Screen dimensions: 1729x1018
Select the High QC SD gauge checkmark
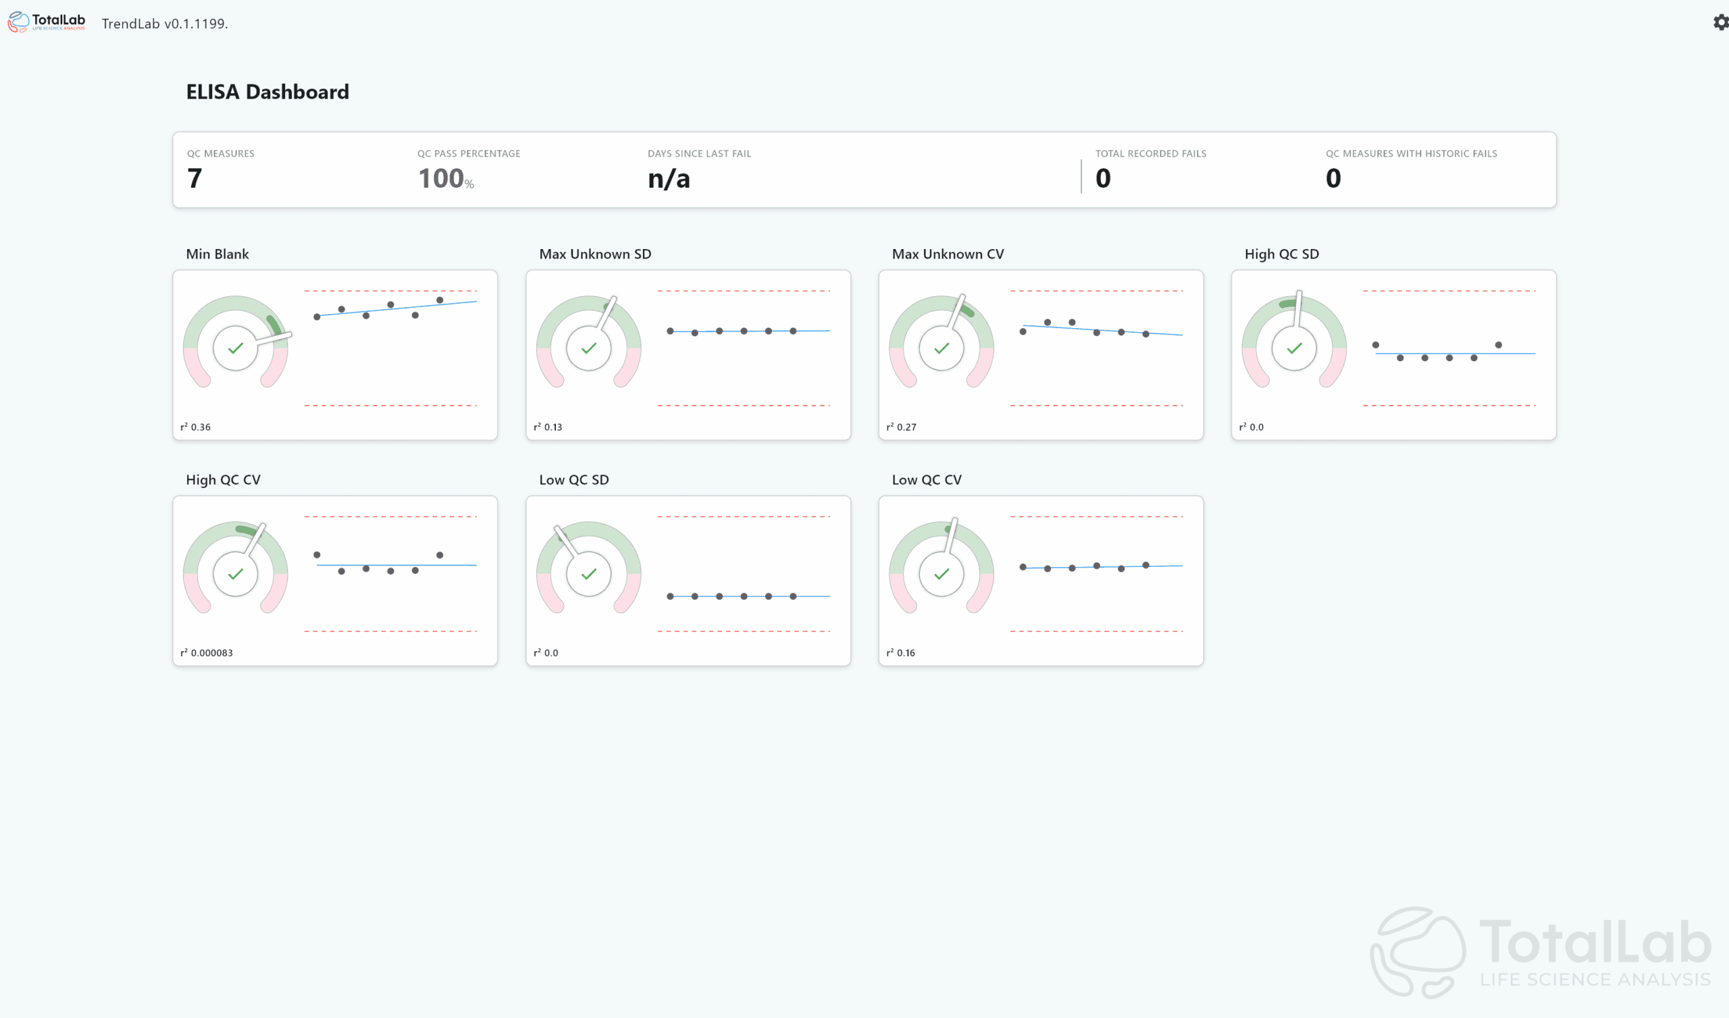1294,348
